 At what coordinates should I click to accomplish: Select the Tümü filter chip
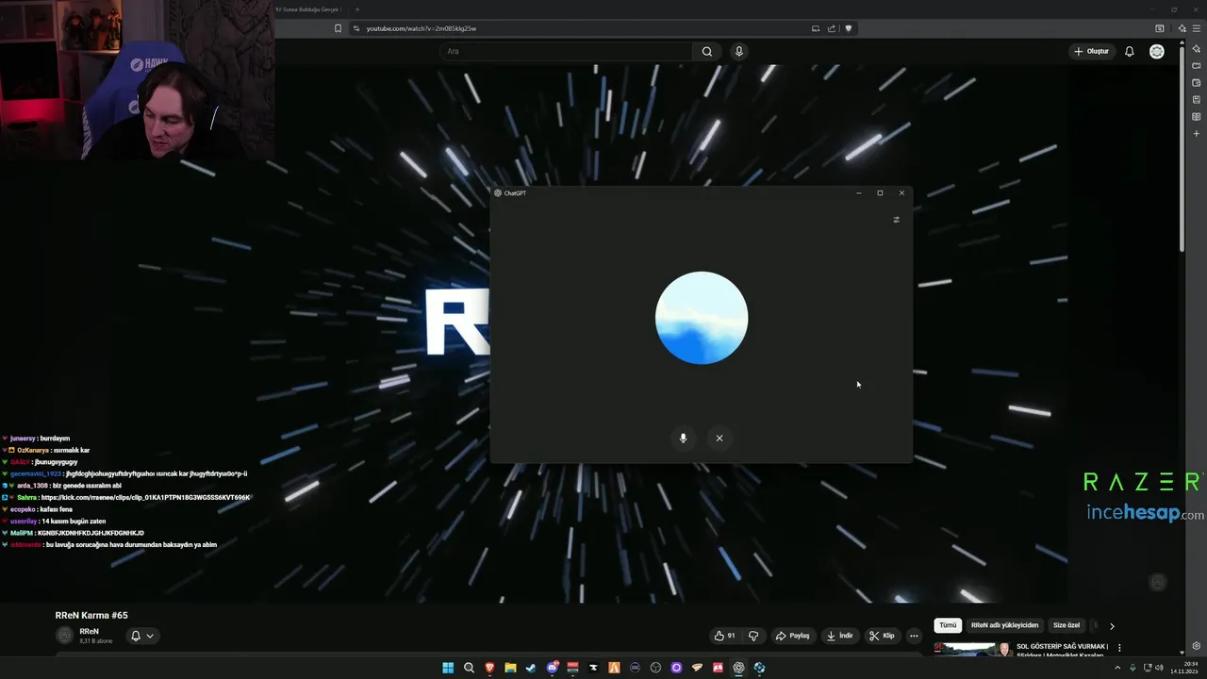coord(948,625)
